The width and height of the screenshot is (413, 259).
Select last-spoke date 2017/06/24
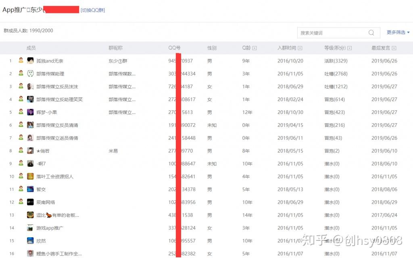(x=384, y=215)
